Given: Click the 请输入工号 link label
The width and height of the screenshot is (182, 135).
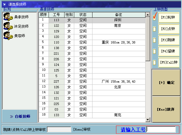Looking at the screenshot, I should click(x=133, y=129).
